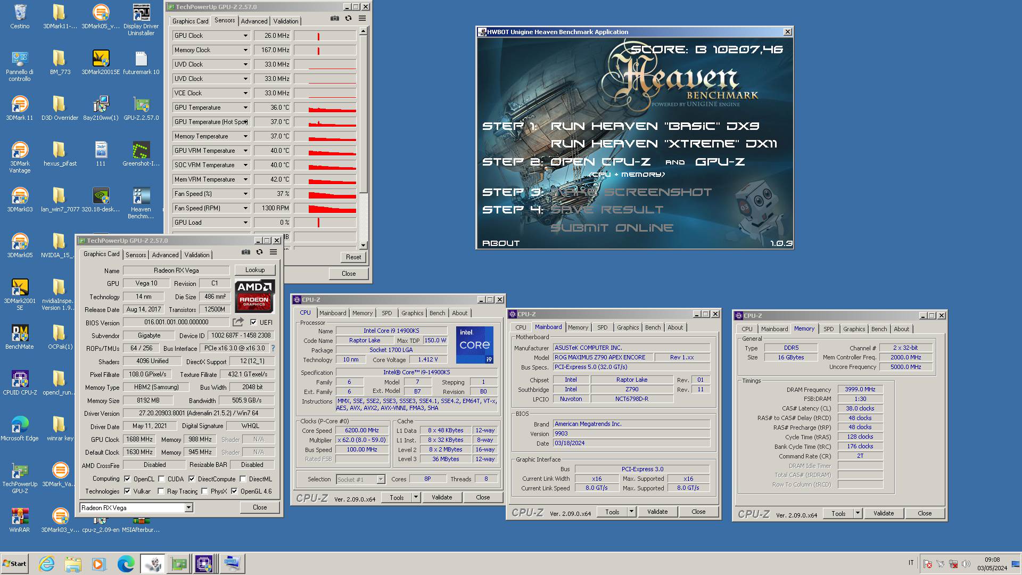Switch to Validation tab in GPU-Z Sensors window
The height and width of the screenshot is (575, 1022).
[x=286, y=21]
